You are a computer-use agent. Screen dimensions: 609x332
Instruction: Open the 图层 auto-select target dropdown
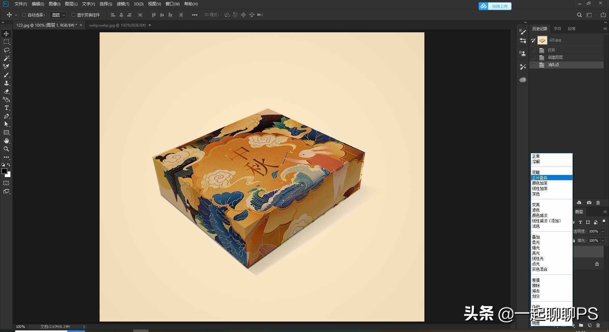[58, 15]
